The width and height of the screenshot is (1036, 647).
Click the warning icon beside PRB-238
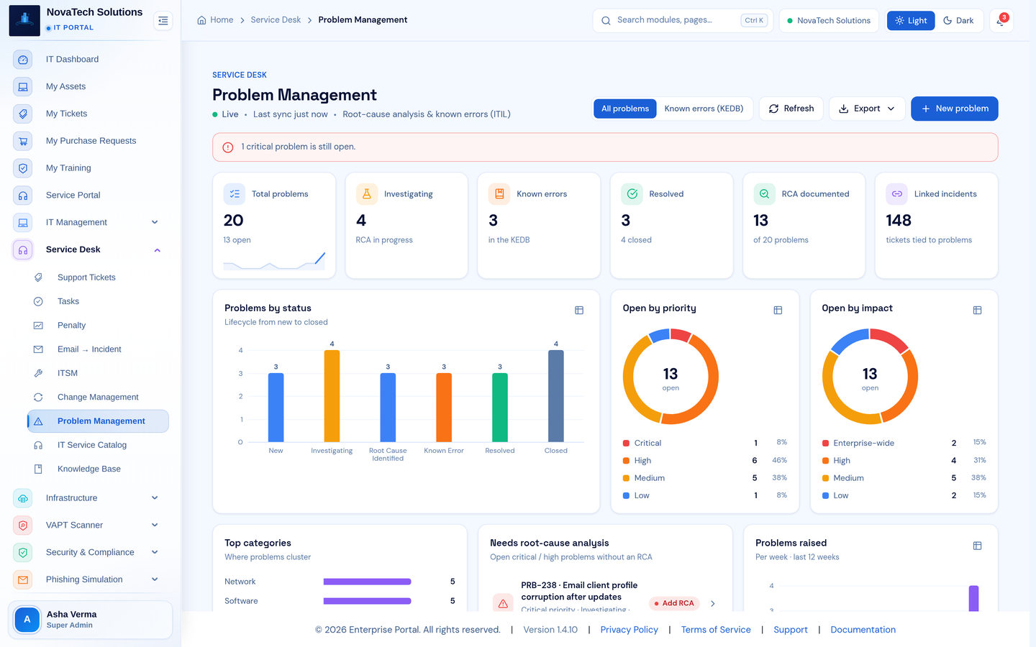[x=503, y=603]
